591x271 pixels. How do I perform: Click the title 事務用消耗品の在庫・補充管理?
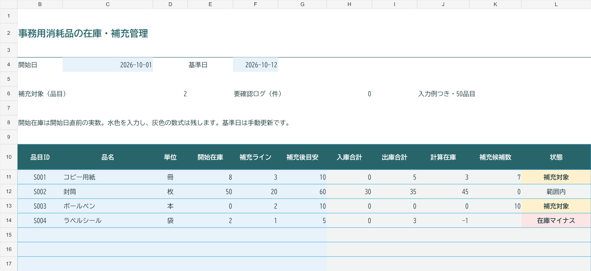pos(83,33)
